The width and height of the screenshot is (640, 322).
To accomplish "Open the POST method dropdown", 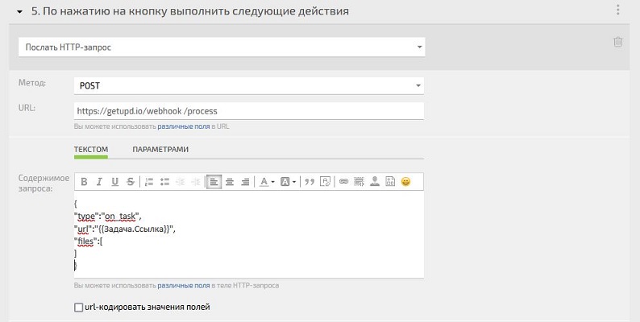I will coord(248,85).
